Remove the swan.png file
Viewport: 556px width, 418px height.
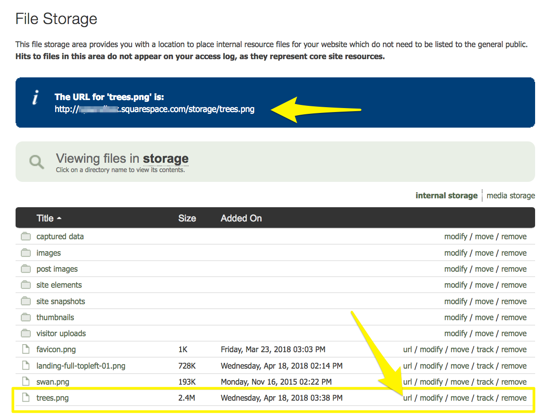click(x=514, y=382)
